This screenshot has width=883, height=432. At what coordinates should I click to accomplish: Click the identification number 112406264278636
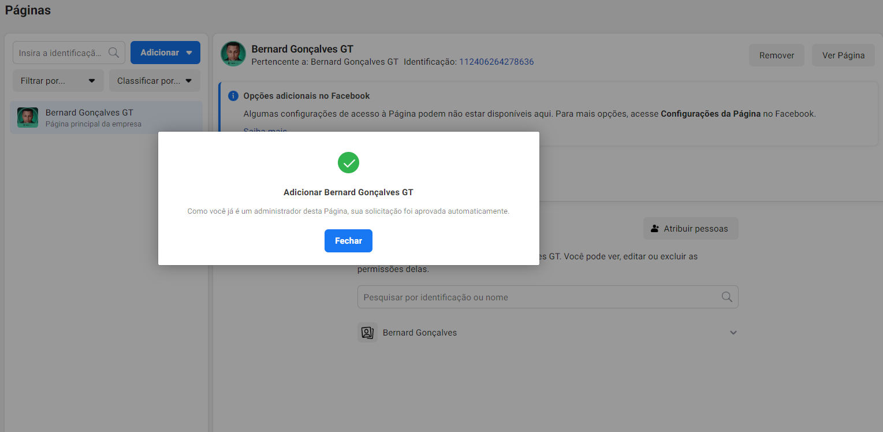coord(497,62)
